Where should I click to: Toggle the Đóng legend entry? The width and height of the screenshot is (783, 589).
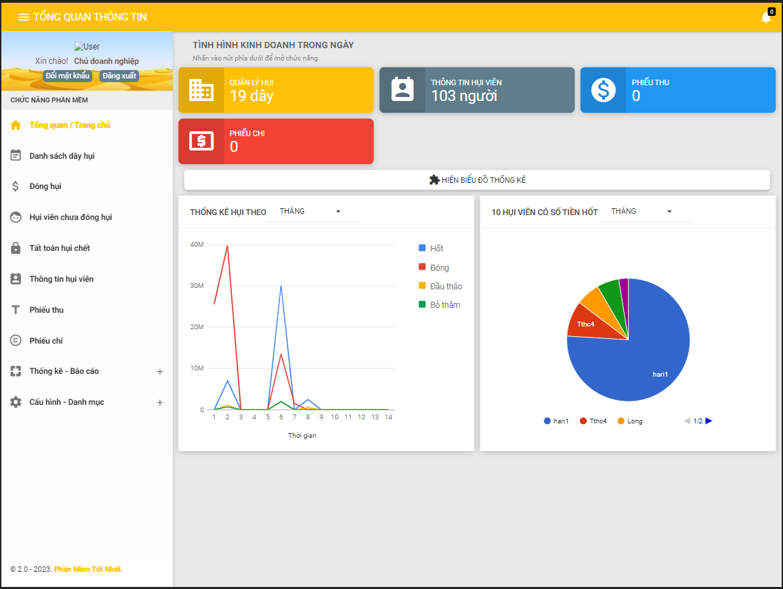[434, 267]
